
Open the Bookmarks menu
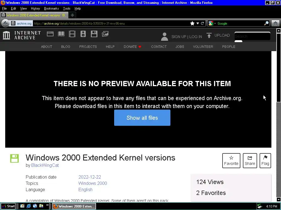[x=51, y=8]
